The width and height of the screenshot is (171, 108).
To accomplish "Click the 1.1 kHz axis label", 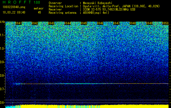I will pos(2,35).
